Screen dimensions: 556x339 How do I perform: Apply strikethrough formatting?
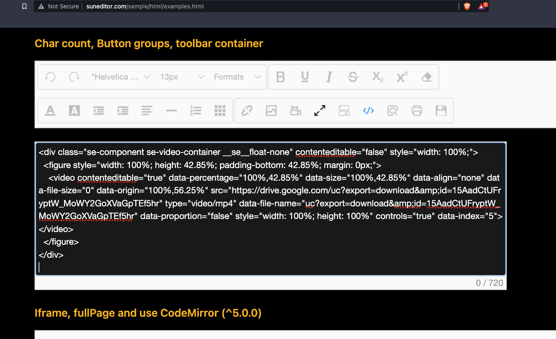point(353,77)
